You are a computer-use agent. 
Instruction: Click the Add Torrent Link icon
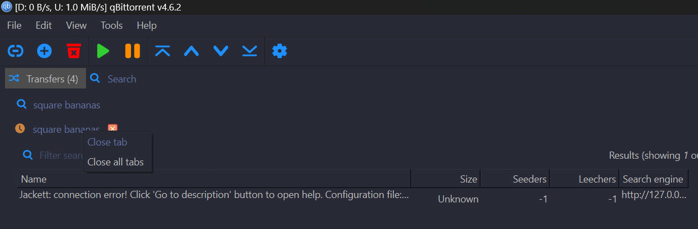(15, 51)
